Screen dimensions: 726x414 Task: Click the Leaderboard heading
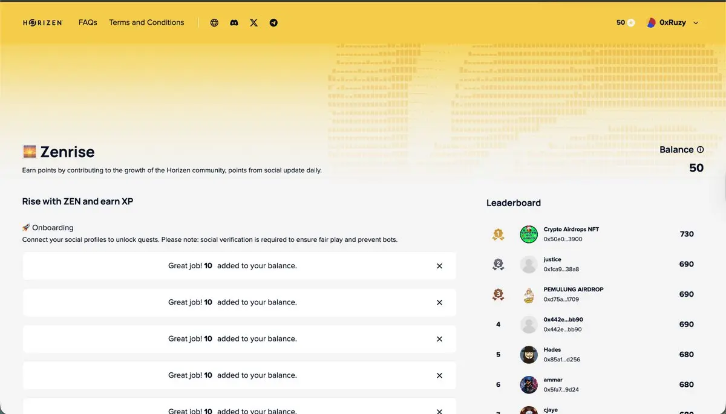tap(514, 203)
